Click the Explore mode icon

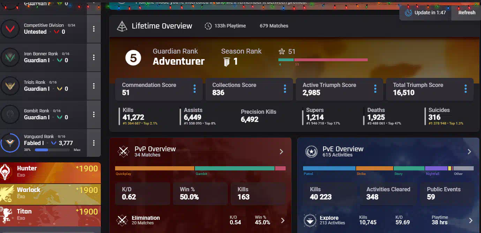310,220
